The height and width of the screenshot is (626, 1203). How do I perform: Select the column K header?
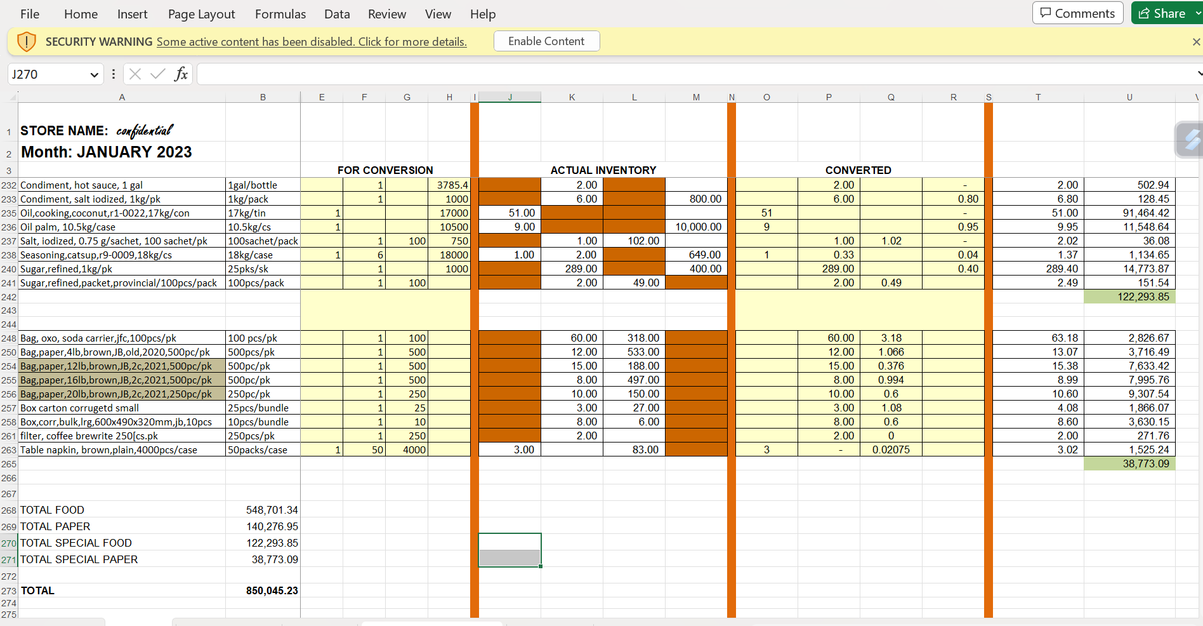coord(572,97)
